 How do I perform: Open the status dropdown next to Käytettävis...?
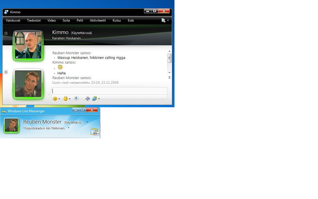[x=87, y=122]
